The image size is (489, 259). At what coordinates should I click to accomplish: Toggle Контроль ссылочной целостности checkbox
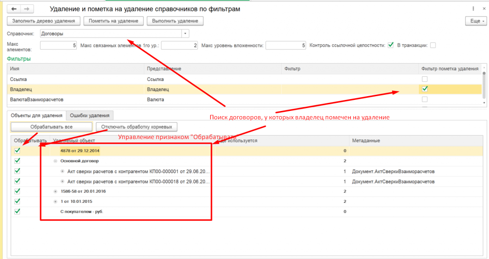tap(391, 45)
